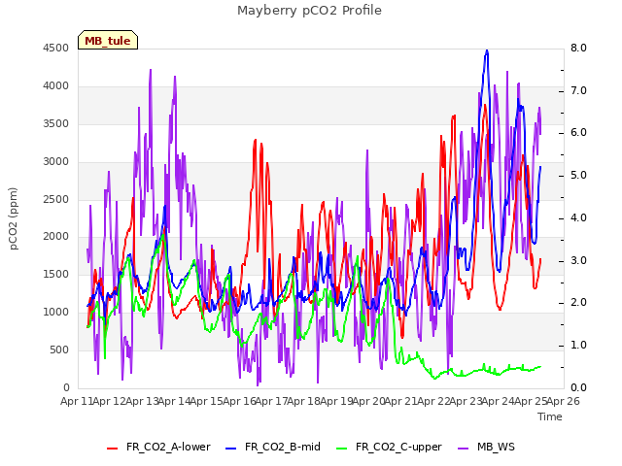Click the 8.0 right axis tick label
The height and width of the screenshot is (466, 622).
[578, 48]
